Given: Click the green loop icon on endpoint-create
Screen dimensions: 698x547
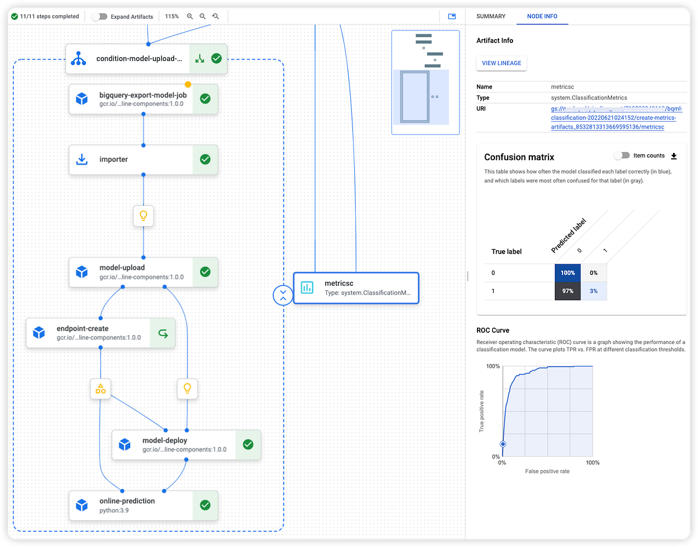Looking at the screenshot, I should pyautogui.click(x=162, y=332).
